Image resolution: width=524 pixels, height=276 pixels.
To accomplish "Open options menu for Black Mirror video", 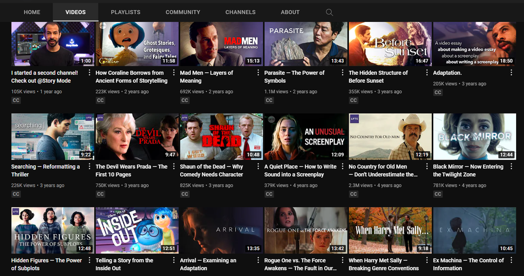I will coord(511,167).
